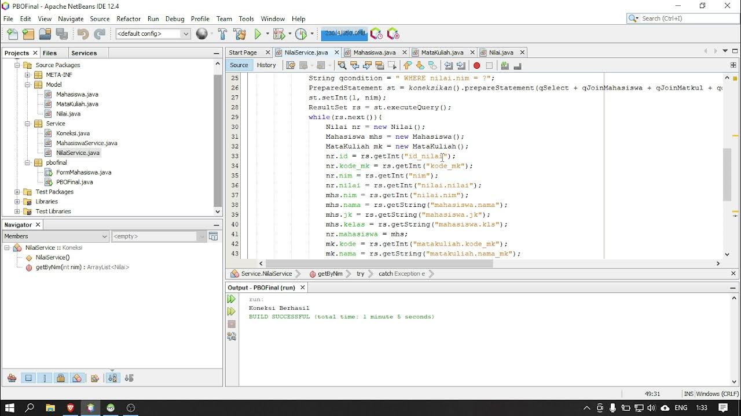Screen dimensions: 741x416
Task: Open the Refactor menu
Action: [x=129, y=18]
